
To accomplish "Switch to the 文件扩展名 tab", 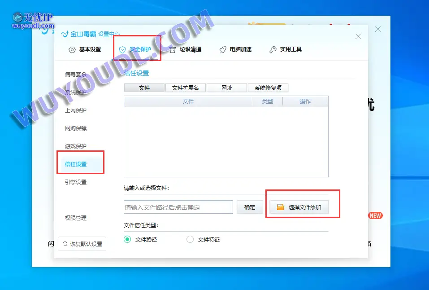I will click(186, 88).
